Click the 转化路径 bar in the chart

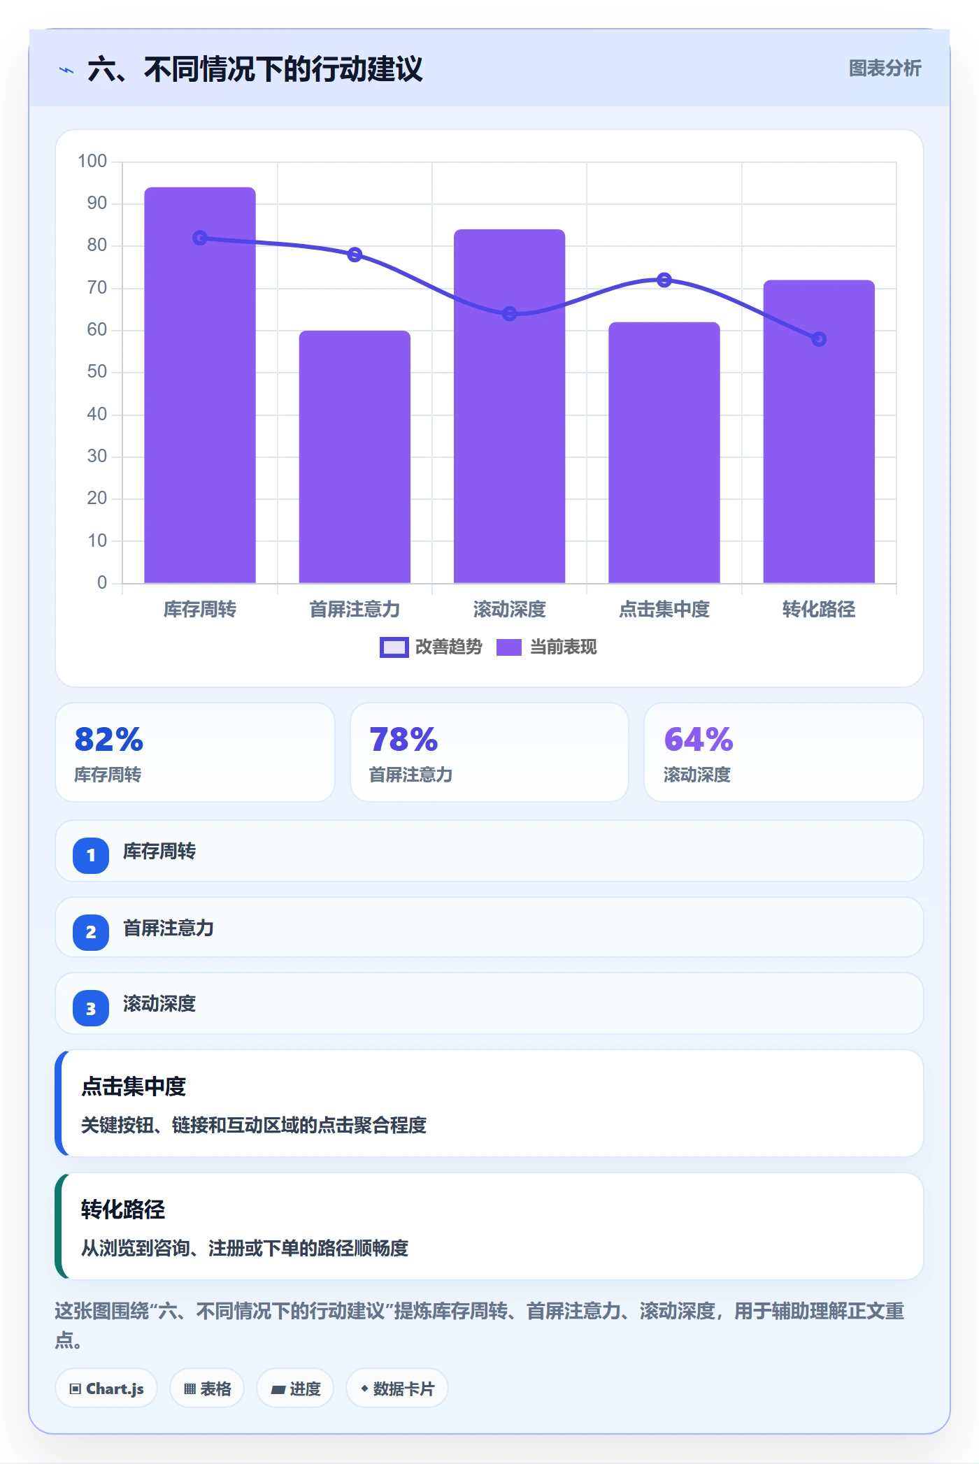coord(819,431)
